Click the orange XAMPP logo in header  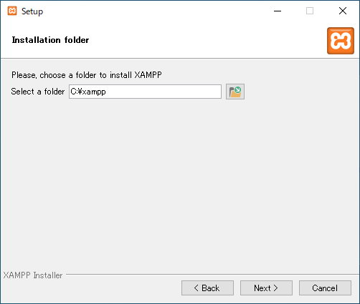click(x=341, y=41)
